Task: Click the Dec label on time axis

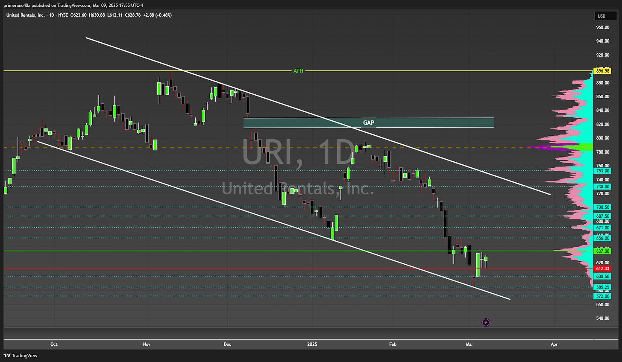Action: pyautogui.click(x=227, y=344)
